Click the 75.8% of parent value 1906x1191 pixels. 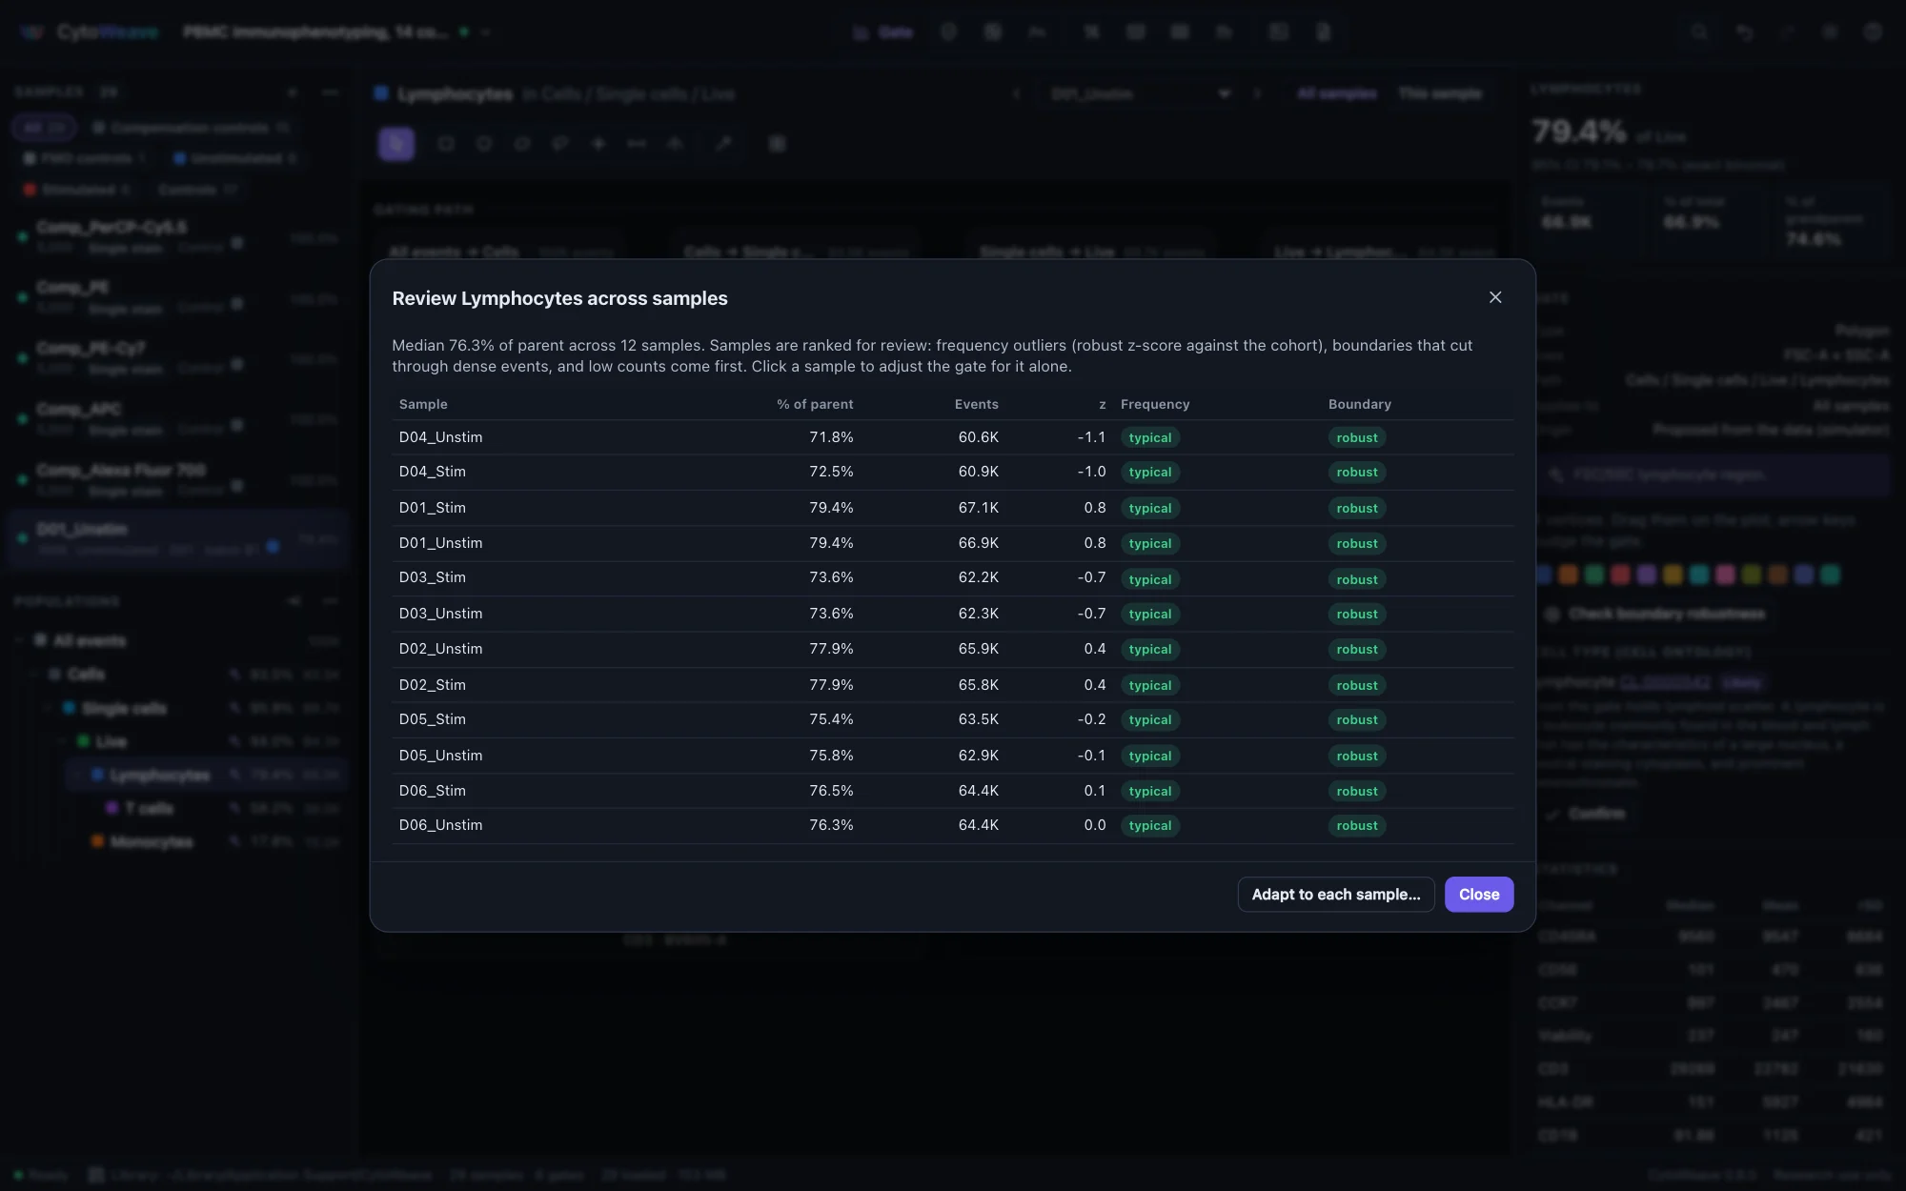click(x=831, y=756)
